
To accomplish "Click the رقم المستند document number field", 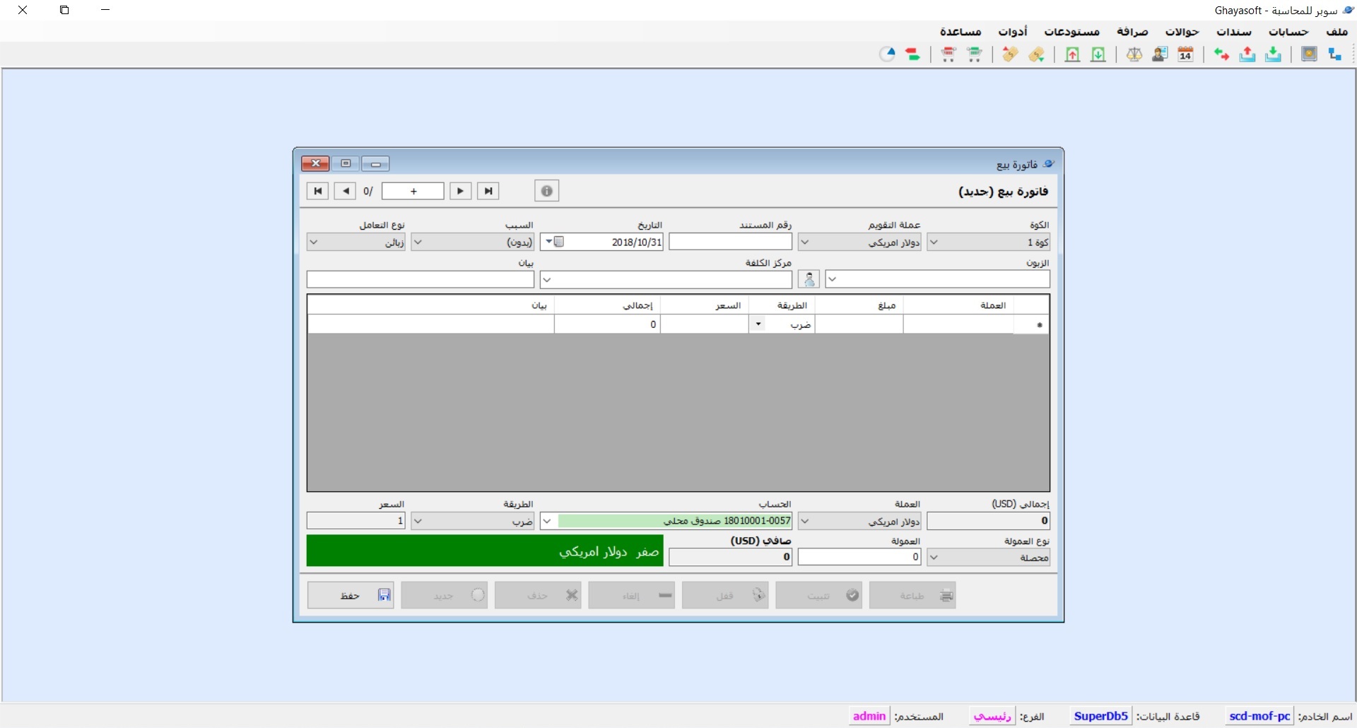I will 731,242.
